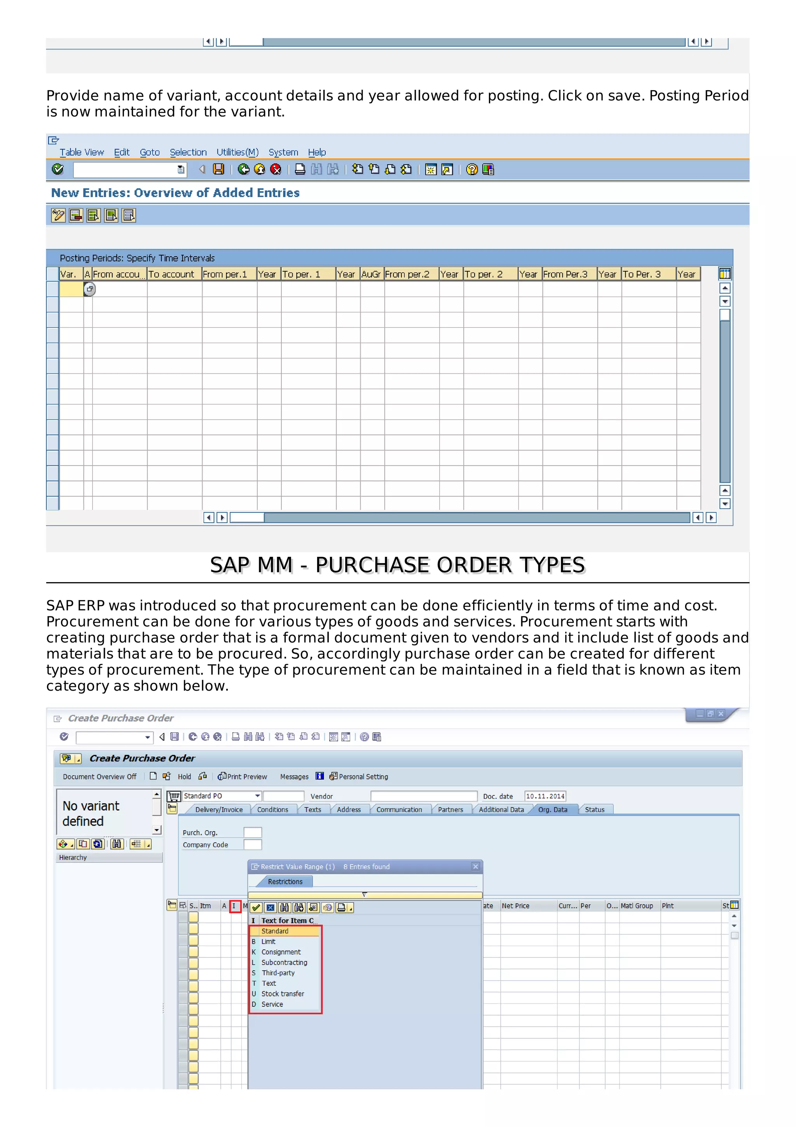Open the command field history in New Entries toolbar
The image size is (796, 1127).
tap(181, 169)
